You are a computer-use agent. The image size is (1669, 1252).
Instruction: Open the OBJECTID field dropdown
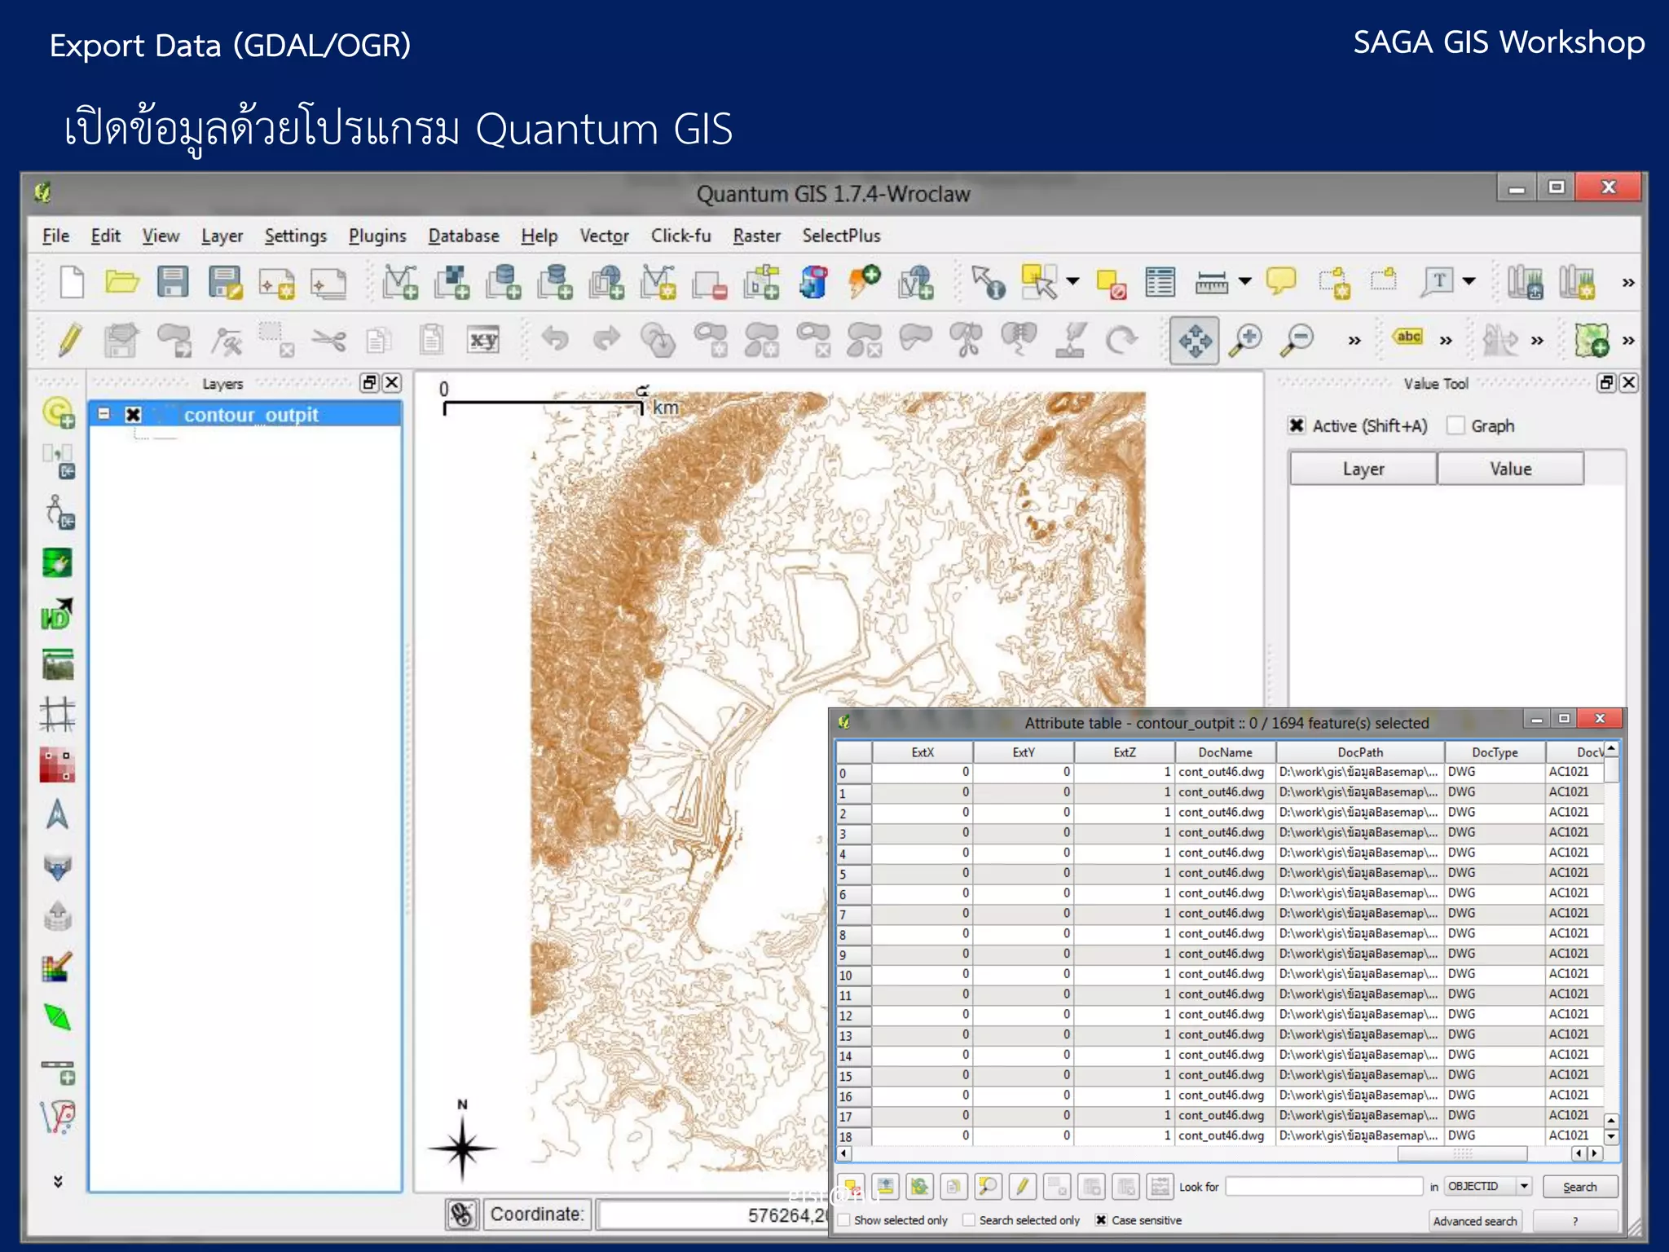tap(1524, 1186)
